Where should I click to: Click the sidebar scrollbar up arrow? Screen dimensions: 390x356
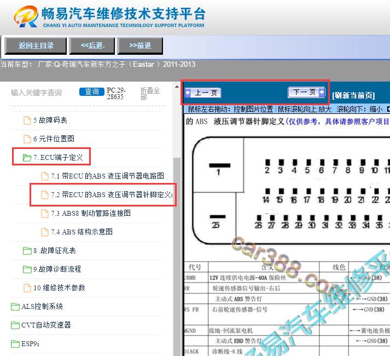coord(177,87)
